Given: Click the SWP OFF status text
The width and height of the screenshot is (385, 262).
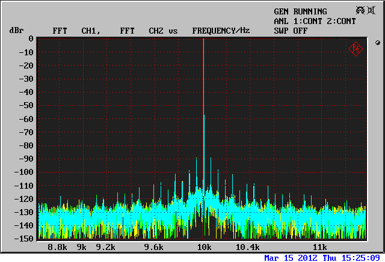Looking at the screenshot, I should [x=291, y=31].
